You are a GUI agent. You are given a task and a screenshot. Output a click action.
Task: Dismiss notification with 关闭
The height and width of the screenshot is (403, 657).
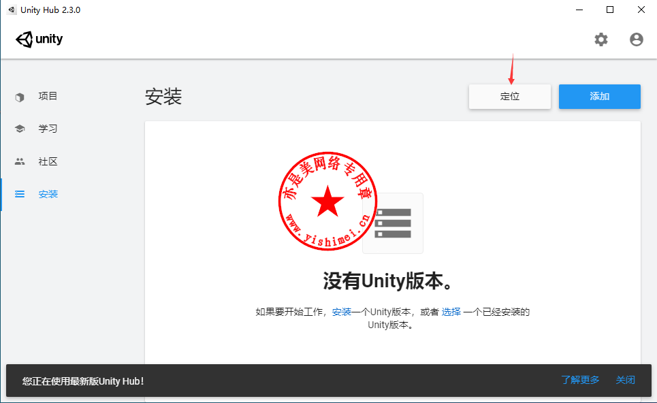[625, 380]
